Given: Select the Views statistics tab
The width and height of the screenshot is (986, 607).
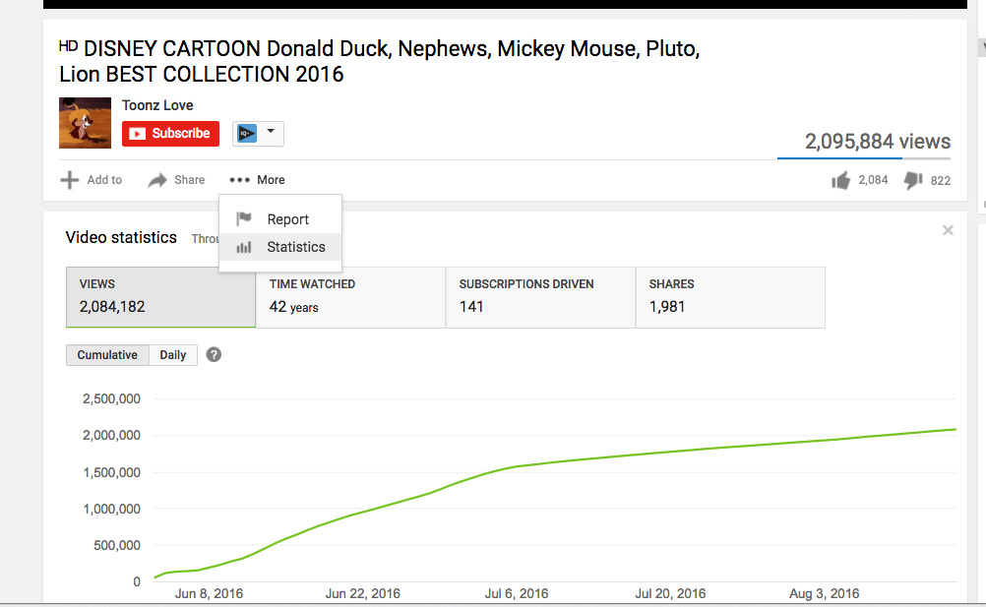Looking at the screenshot, I should pyautogui.click(x=160, y=296).
